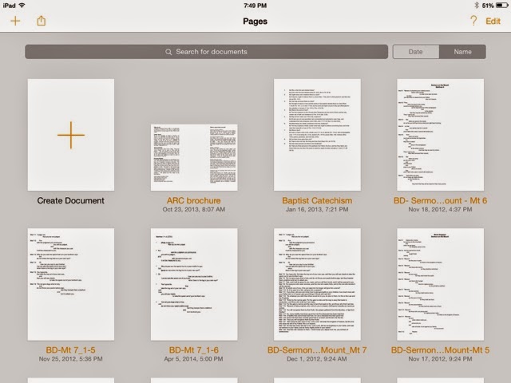Image resolution: width=511 pixels, height=383 pixels.
Task: Open the question mark help icon
Action: [473, 21]
